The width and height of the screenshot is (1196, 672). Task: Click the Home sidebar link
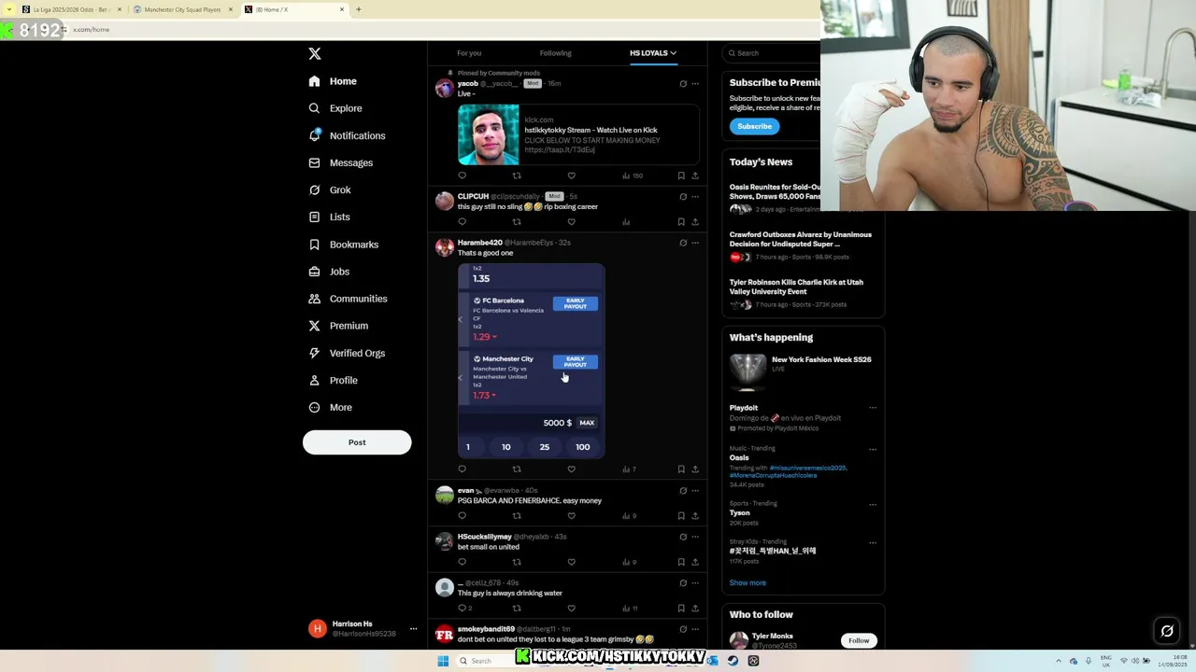[x=333, y=81]
